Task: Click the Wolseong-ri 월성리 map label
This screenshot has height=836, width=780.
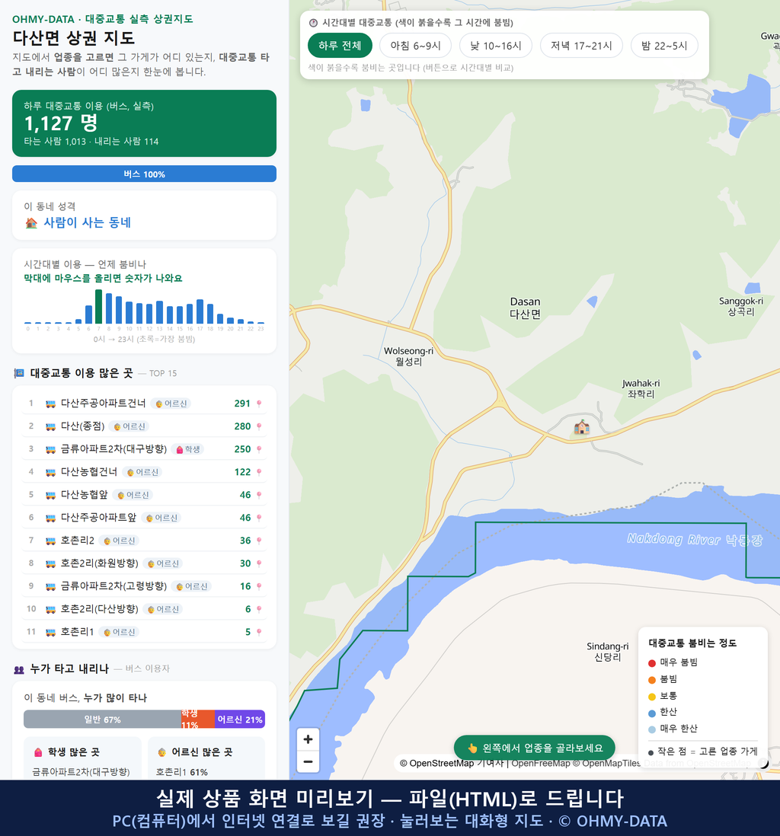Action: (x=409, y=356)
